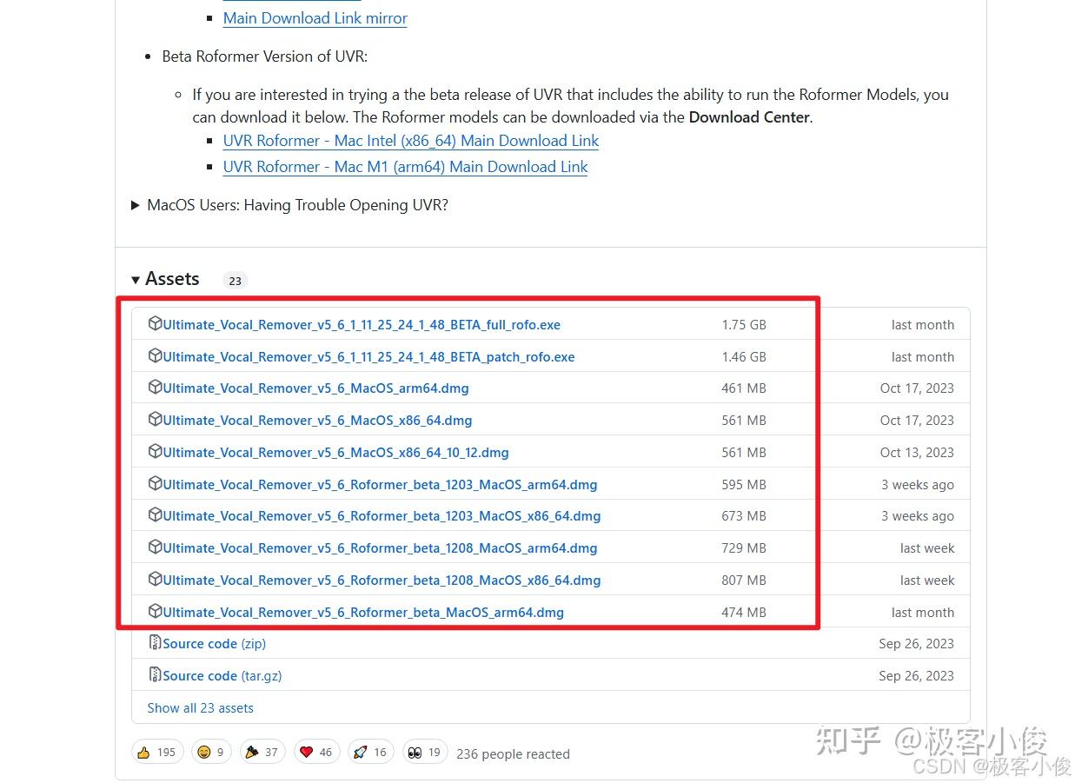Click the file icon beside Source code (zip)

click(x=155, y=643)
